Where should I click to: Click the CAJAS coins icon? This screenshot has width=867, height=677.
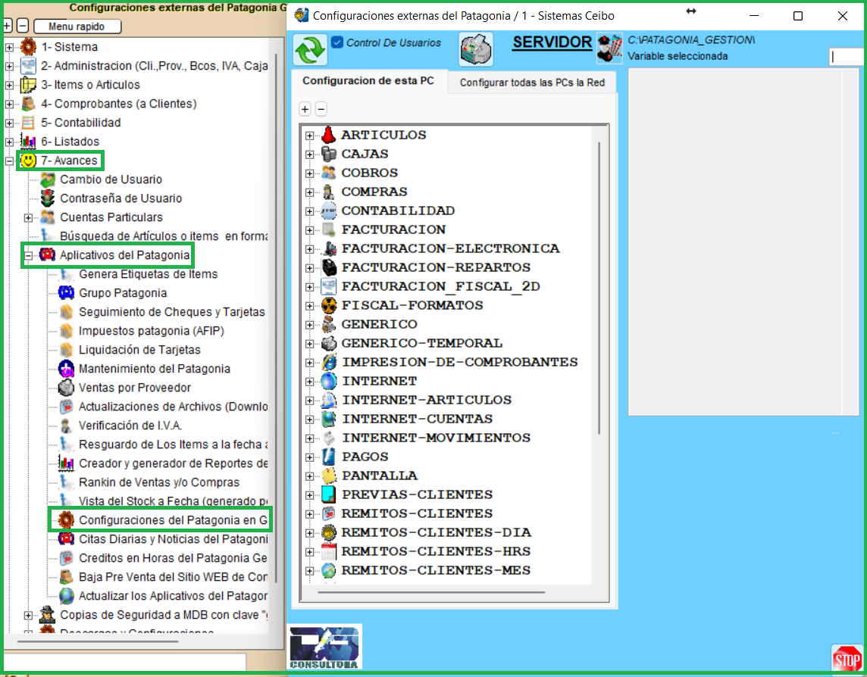point(329,154)
